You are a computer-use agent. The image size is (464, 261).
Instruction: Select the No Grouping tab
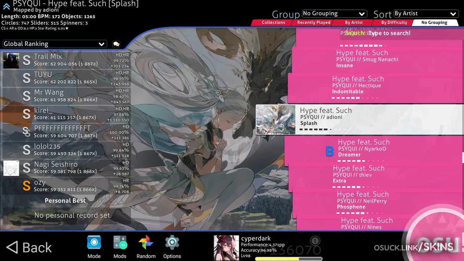434,22
